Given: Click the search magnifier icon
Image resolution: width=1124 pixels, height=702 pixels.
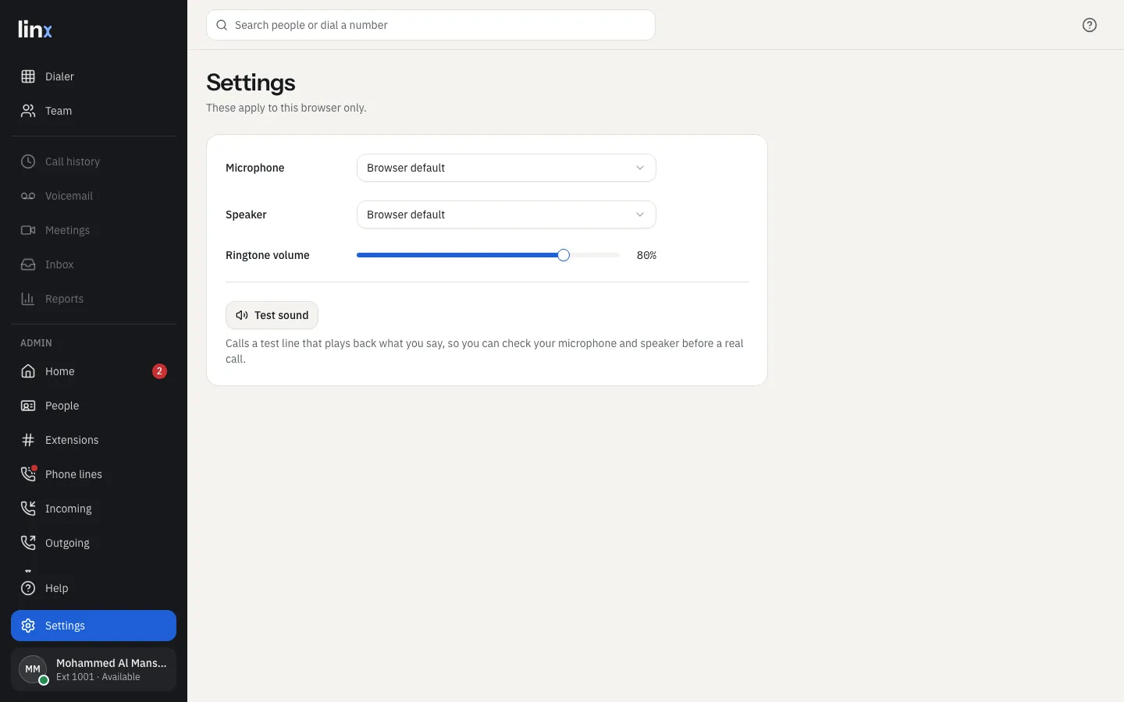Looking at the screenshot, I should click(x=222, y=25).
